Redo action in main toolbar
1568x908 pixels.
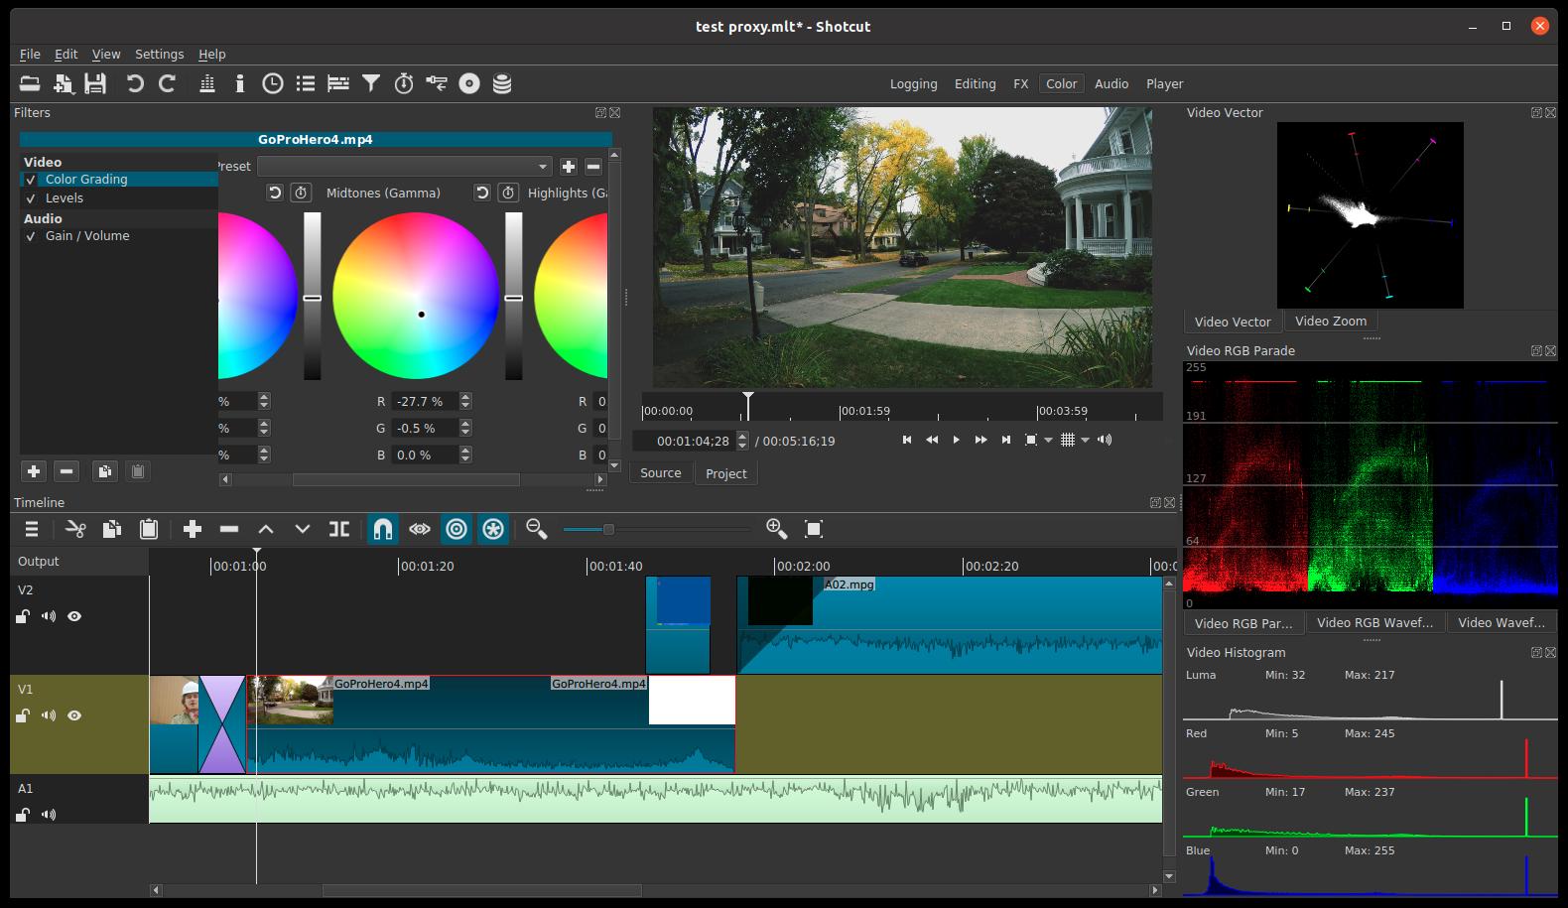(168, 83)
